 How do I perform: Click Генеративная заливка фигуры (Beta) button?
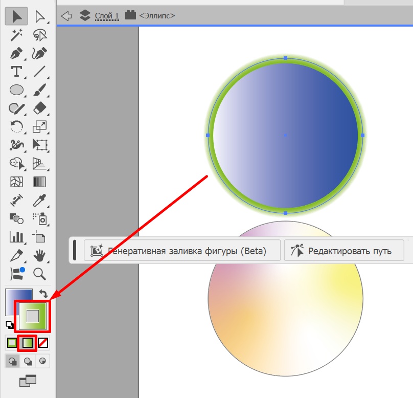[182, 250]
